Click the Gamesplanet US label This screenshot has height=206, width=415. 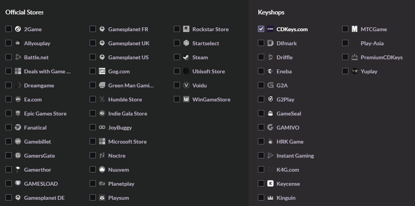point(128,57)
